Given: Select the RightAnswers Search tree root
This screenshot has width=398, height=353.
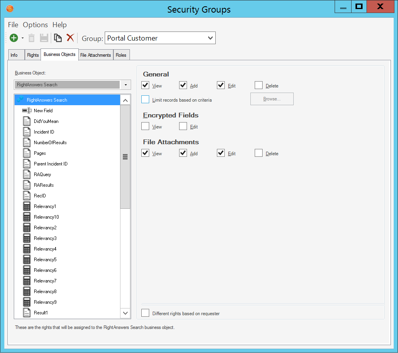Looking at the screenshot, I should [47, 100].
